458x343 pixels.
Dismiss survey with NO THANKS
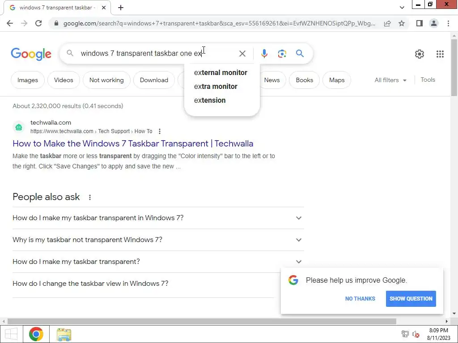[360, 299]
